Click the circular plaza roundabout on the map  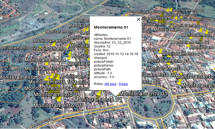(x=151, y=103)
